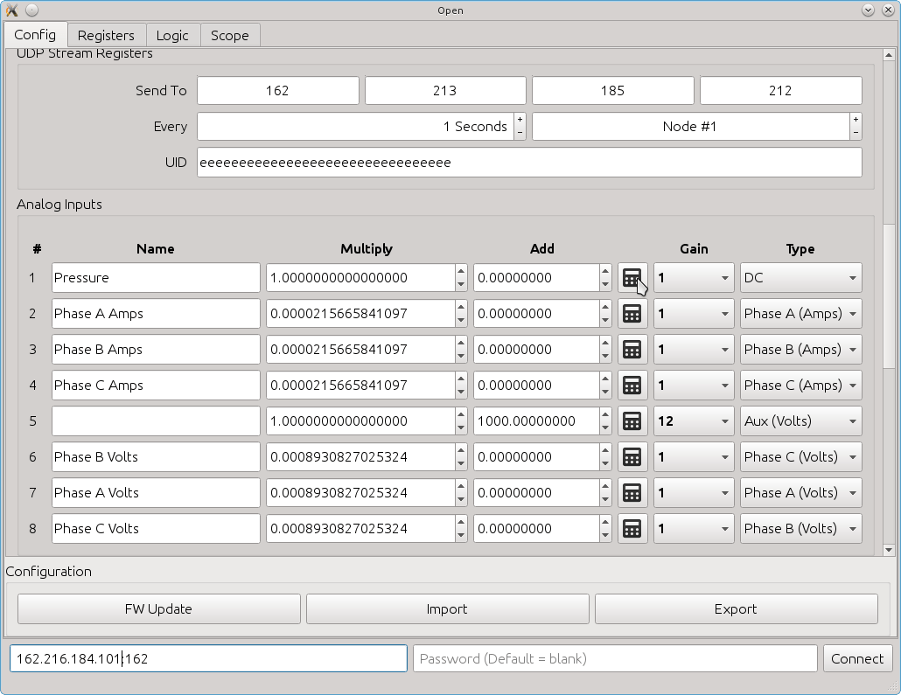The height and width of the screenshot is (695, 901).
Task: Click the Connect button
Action: 857,659
